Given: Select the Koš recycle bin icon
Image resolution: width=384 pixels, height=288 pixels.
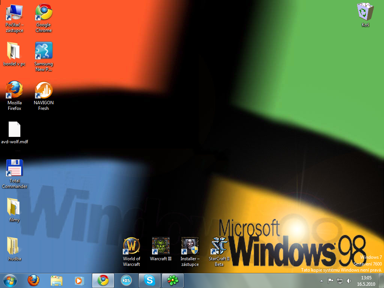Looking at the screenshot, I should (x=365, y=13).
